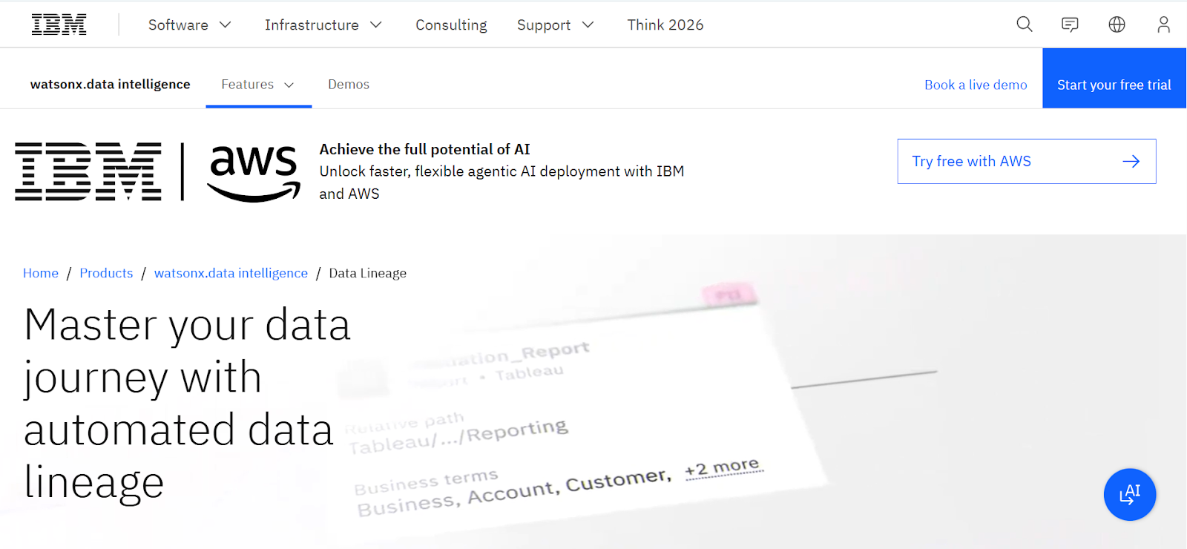1187x549 pixels.
Task: Select the globe language icon
Action: click(1117, 24)
